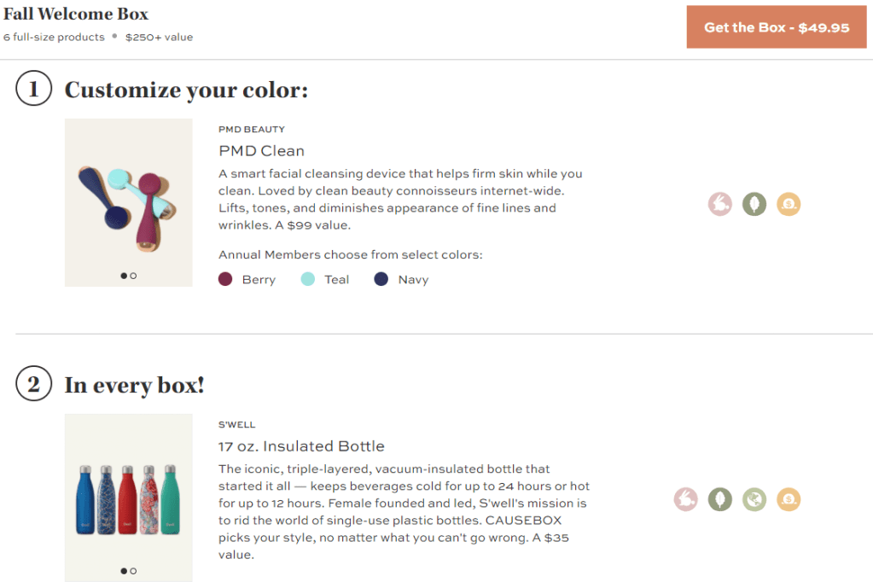Select the Berry color swatch

225,279
